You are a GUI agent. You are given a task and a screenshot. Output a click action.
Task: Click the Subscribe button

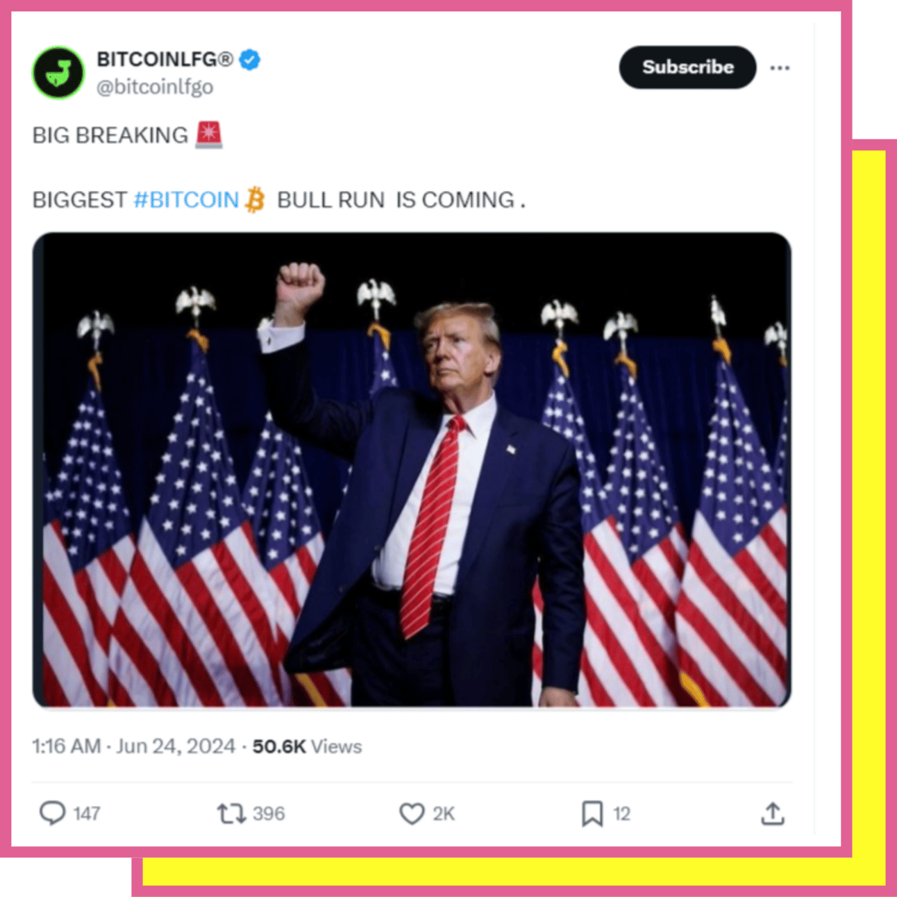coord(687,67)
